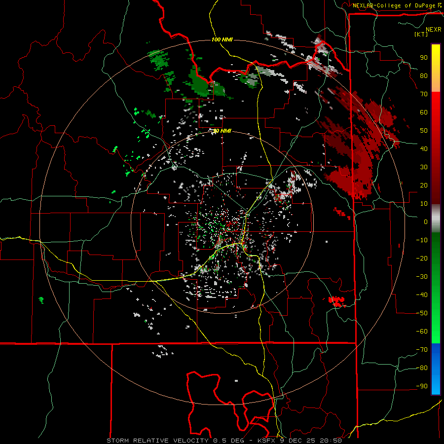The height and width of the screenshot is (444, 444).
Task: Select the 20 value on velocity scale
Action: [424, 185]
